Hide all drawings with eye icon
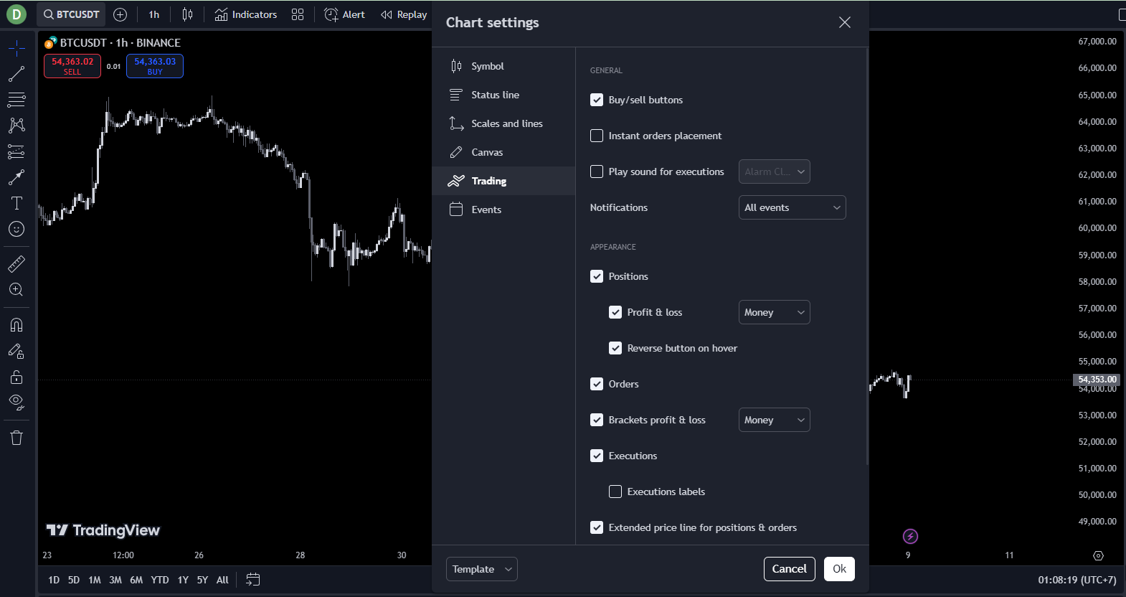The height and width of the screenshot is (597, 1126). point(16,403)
